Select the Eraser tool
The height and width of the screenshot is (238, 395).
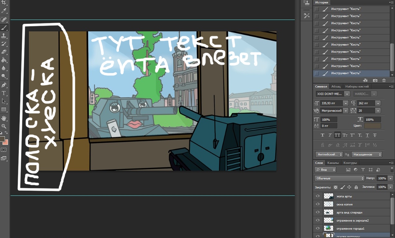click(4, 52)
